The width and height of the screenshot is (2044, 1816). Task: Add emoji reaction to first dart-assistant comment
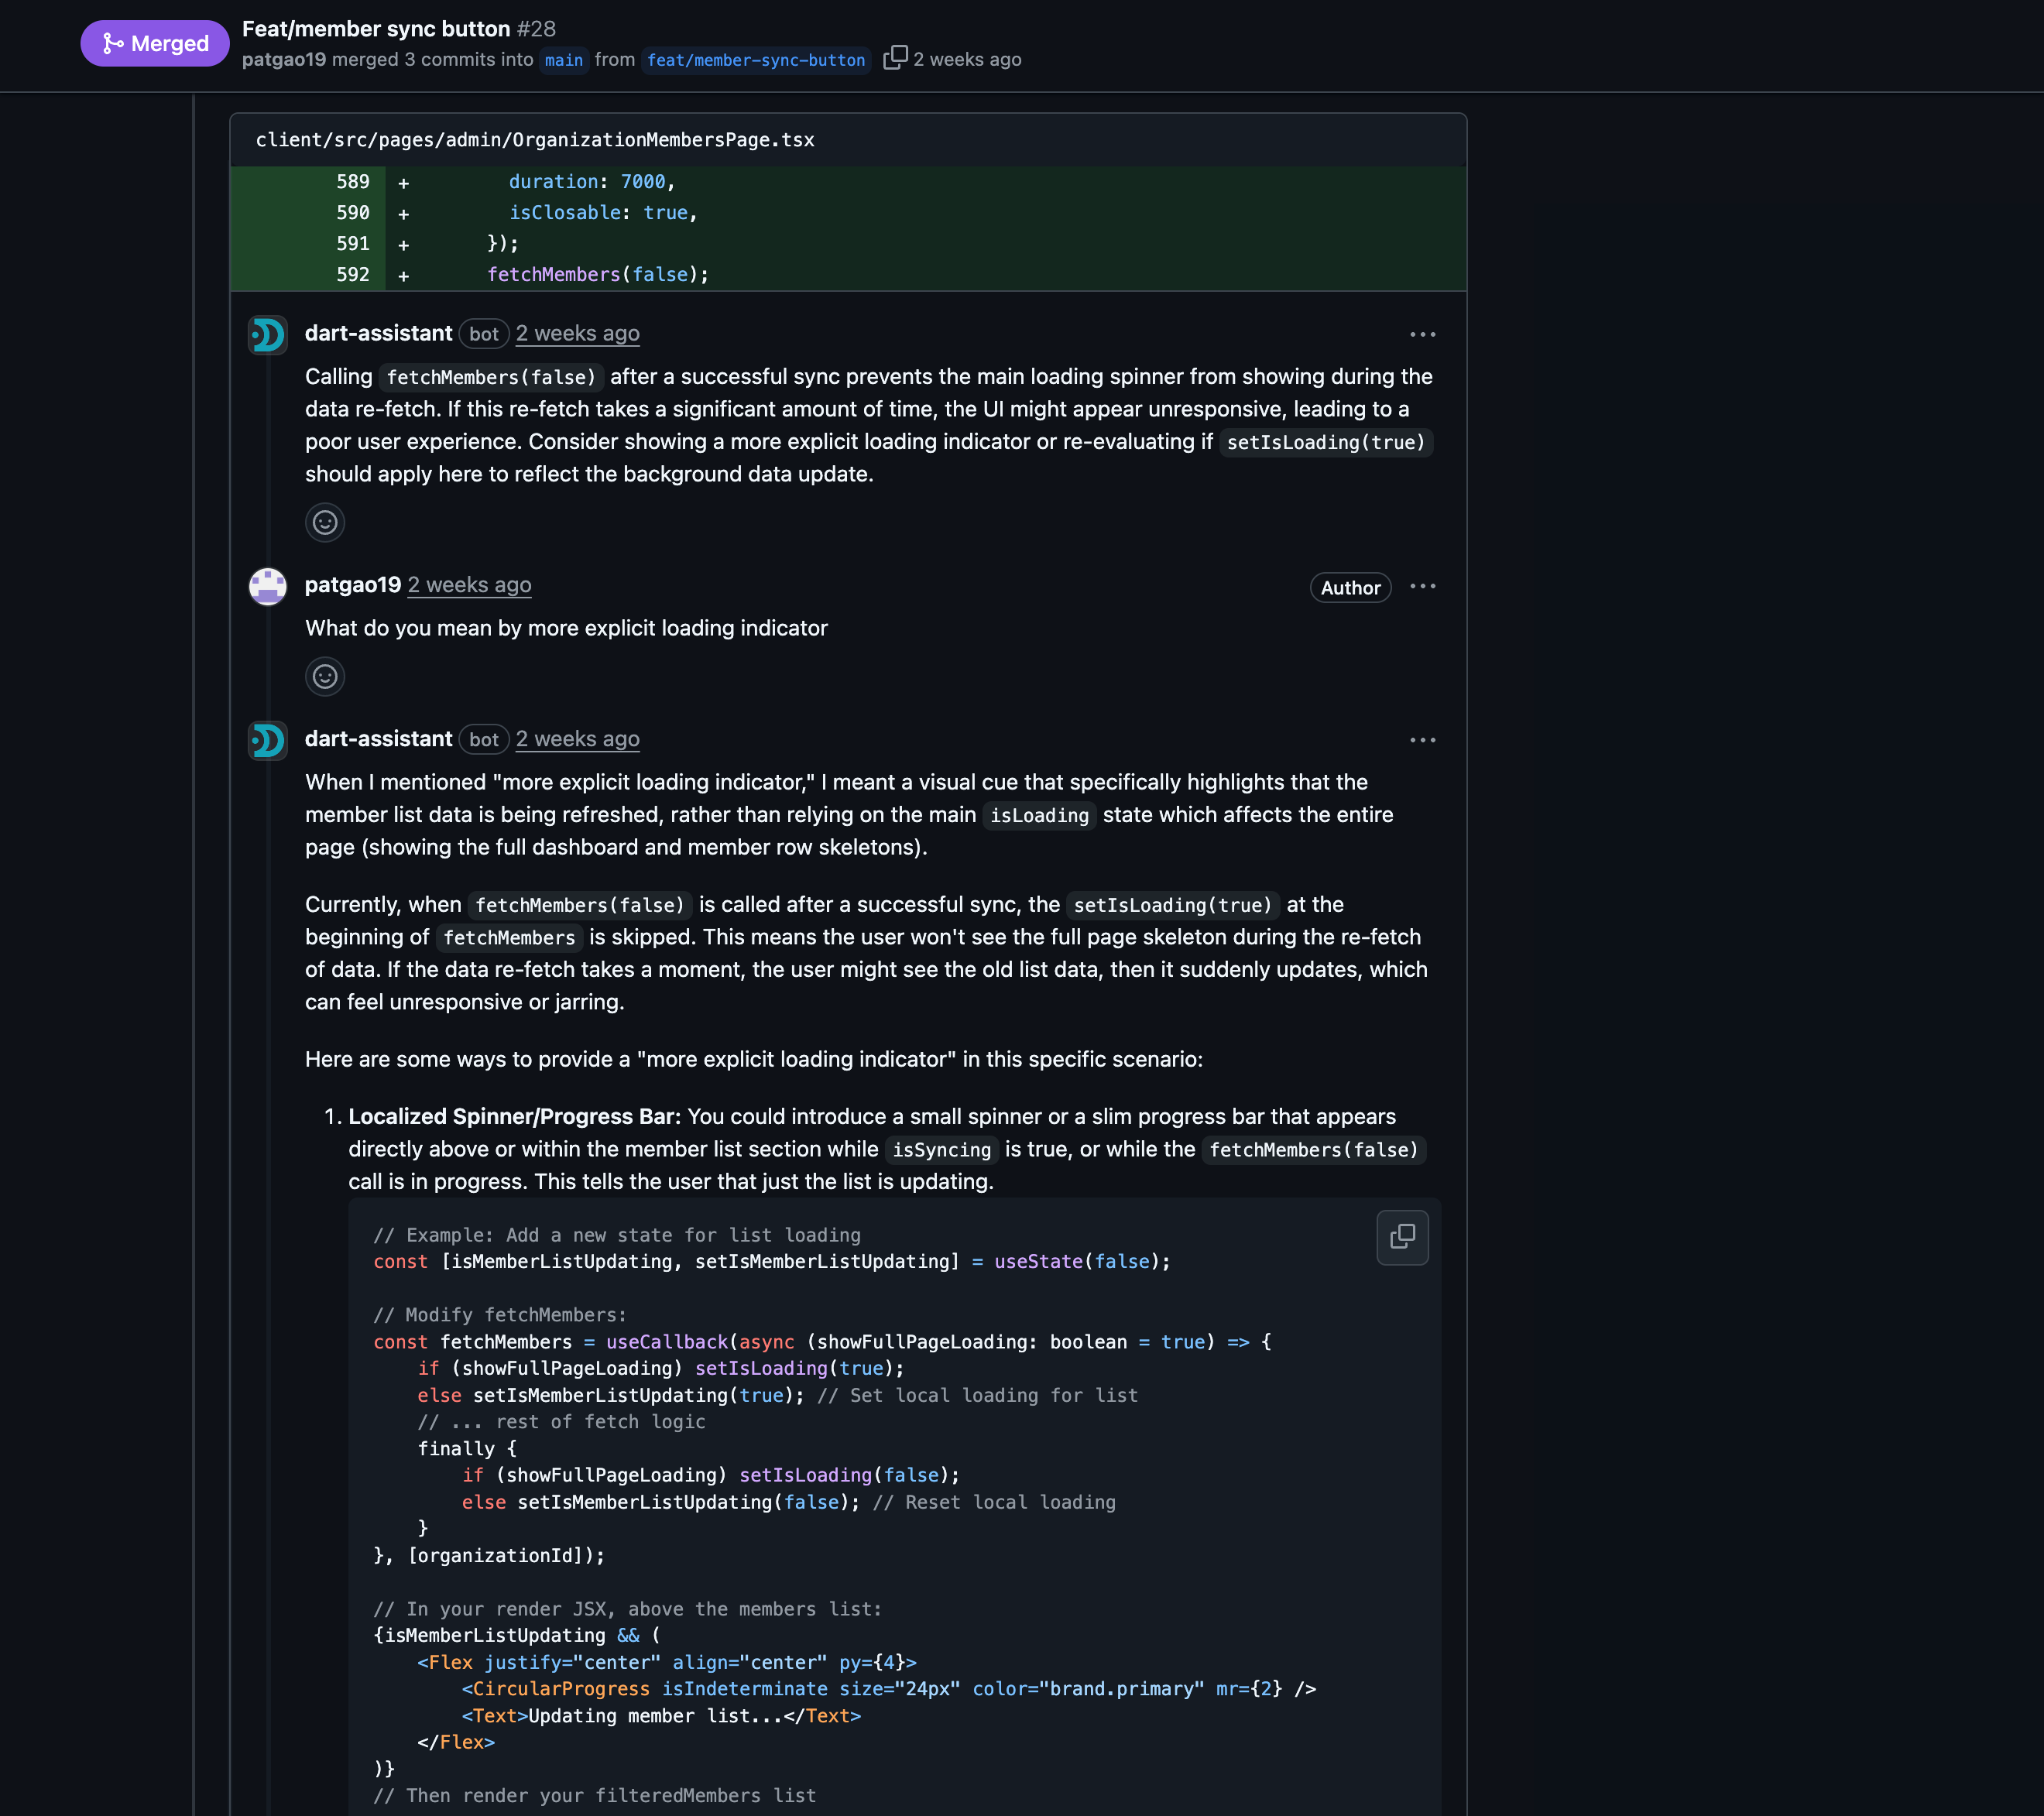(325, 522)
